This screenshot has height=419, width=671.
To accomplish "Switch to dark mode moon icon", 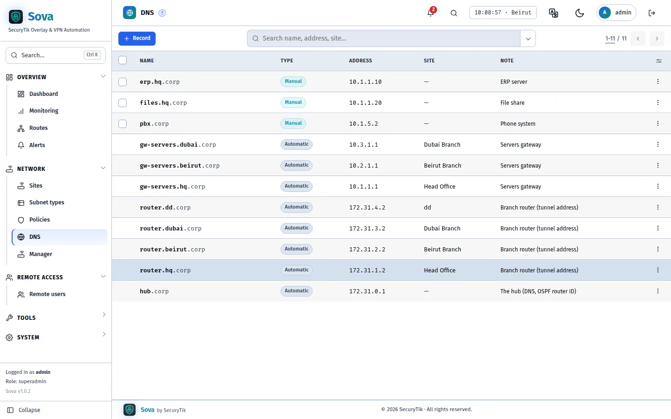I will (x=580, y=13).
